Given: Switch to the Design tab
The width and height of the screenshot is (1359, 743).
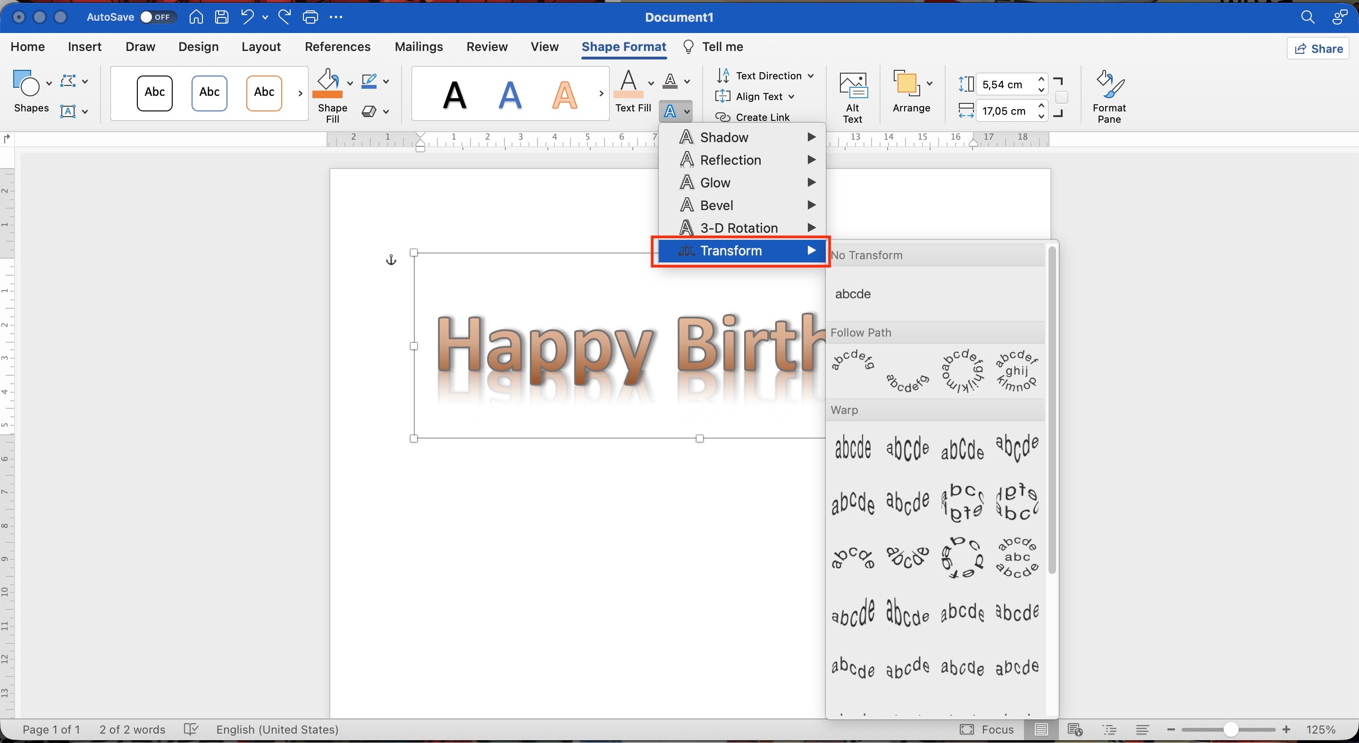Looking at the screenshot, I should (x=198, y=46).
